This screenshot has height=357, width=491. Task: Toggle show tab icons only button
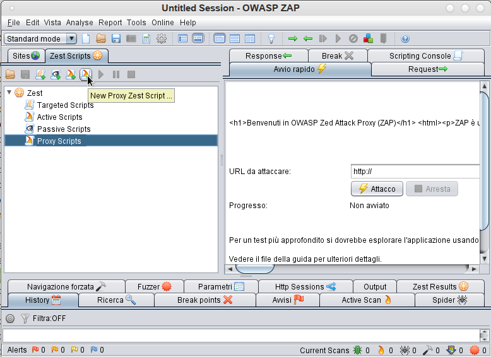coord(198,39)
